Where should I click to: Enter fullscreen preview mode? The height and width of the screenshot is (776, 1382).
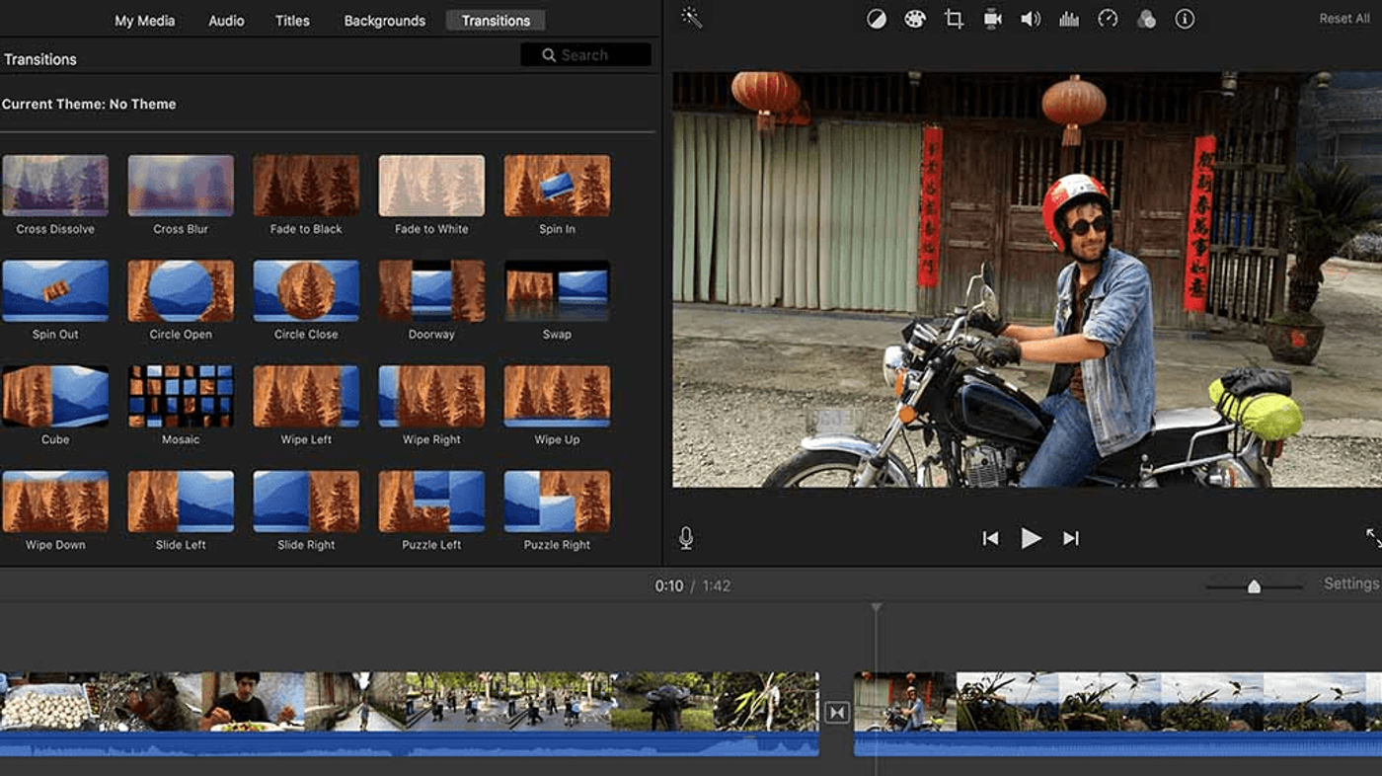point(1374,538)
